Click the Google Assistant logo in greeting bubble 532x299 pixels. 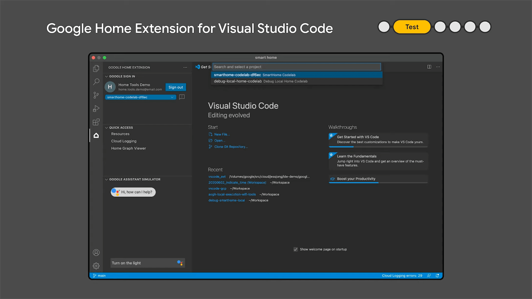coord(115,192)
